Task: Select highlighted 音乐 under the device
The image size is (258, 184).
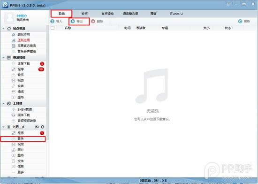Action: tap(23, 139)
